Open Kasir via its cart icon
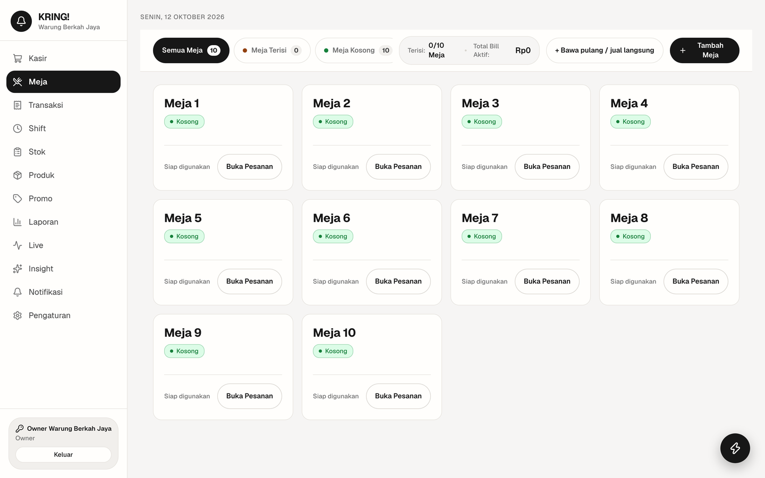 click(x=18, y=58)
